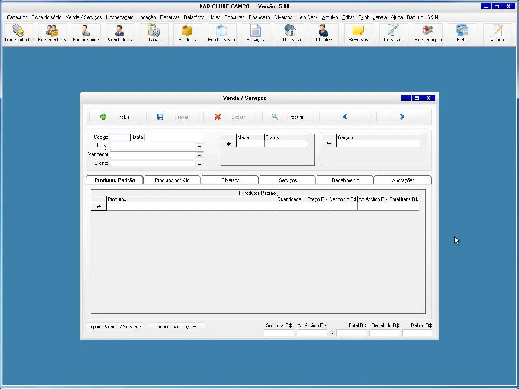Click Imprimir Venda / Serviços button
This screenshot has width=519, height=389.
pyautogui.click(x=115, y=327)
